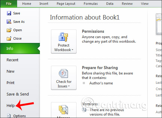Open the Review tab
Screen dimensions: 162x118
coord(127,4)
